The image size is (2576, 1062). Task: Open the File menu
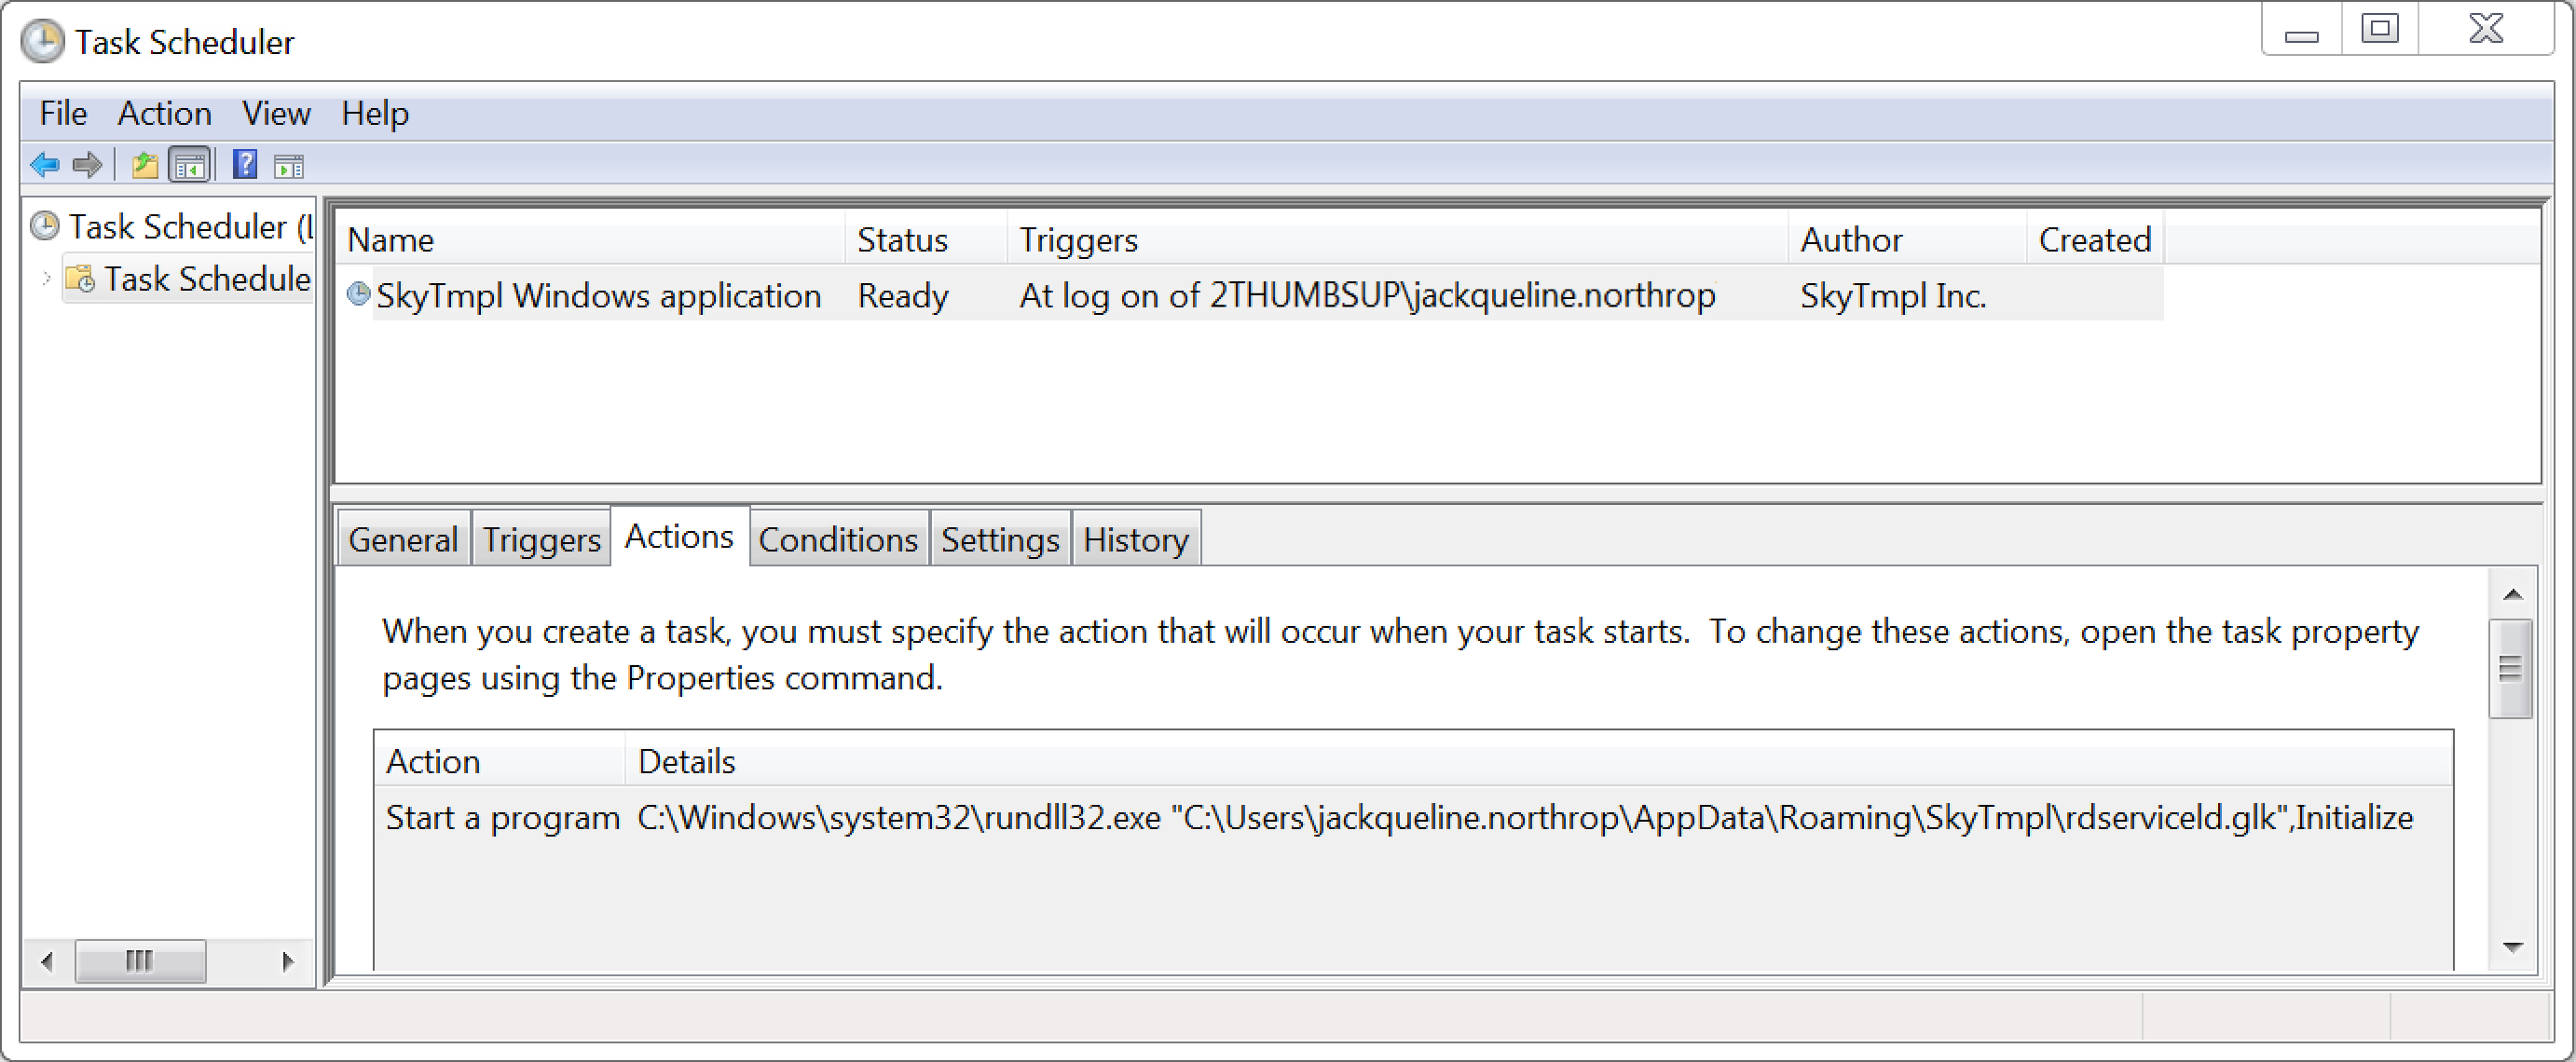point(63,113)
